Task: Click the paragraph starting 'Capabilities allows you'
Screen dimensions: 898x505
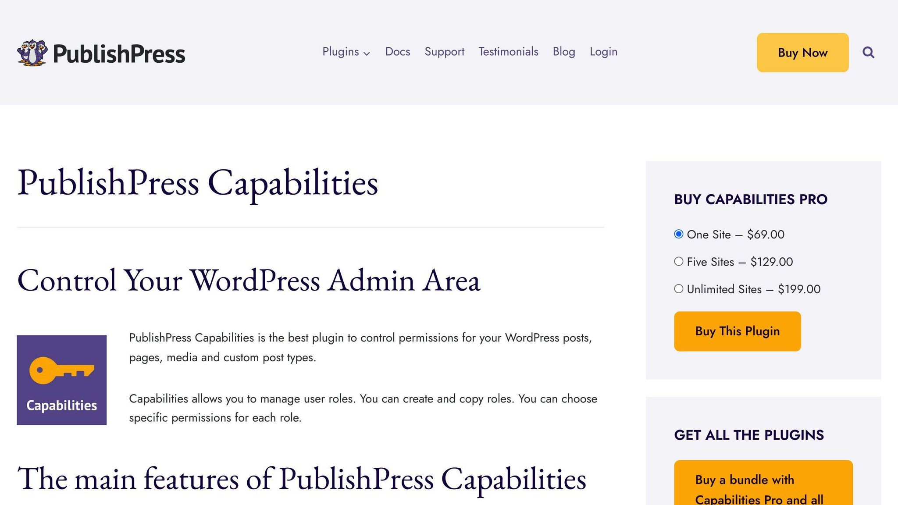Action: (363, 408)
